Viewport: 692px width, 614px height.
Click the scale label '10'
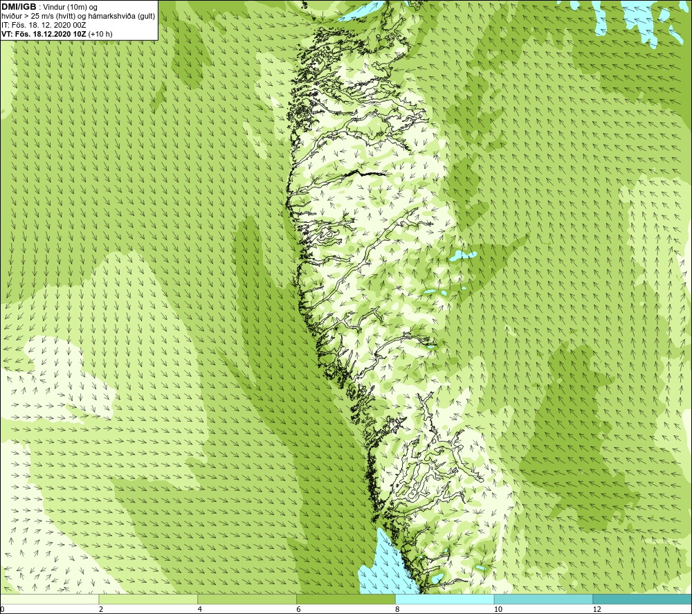pyautogui.click(x=498, y=609)
